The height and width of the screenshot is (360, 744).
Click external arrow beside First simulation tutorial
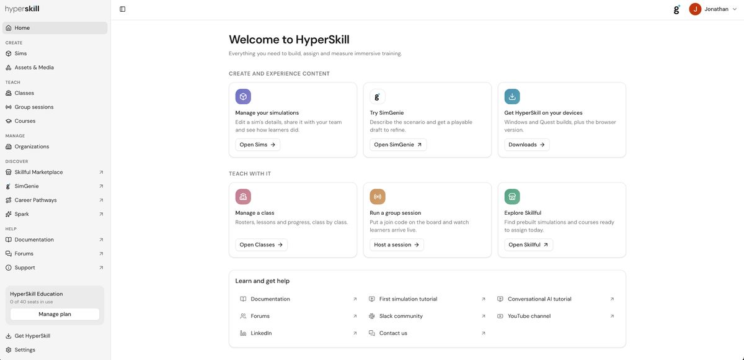(484, 299)
